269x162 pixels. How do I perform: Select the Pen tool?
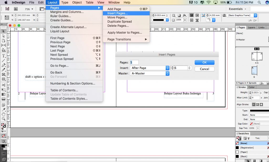3,65
